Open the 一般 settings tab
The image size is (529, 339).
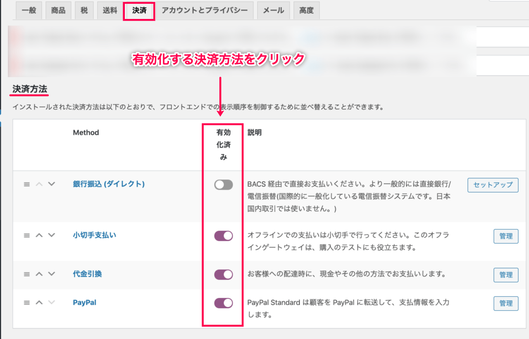(29, 11)
